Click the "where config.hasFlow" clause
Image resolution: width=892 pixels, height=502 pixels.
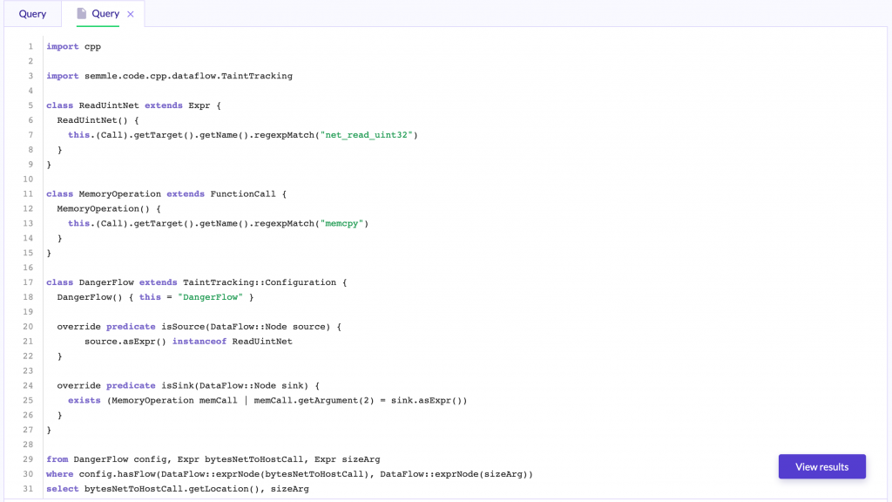tap(289, 474)
